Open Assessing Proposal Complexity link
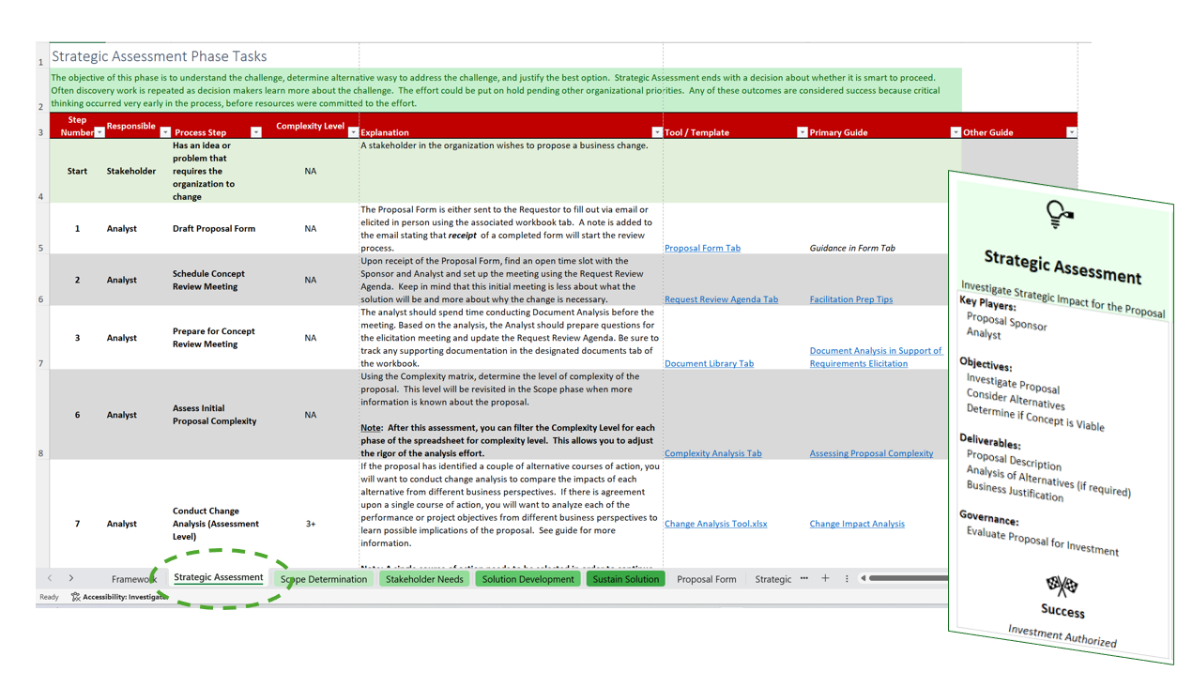 [x=871, y=453]
